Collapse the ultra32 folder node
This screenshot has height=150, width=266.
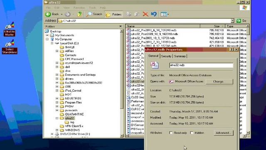point(57,118)
